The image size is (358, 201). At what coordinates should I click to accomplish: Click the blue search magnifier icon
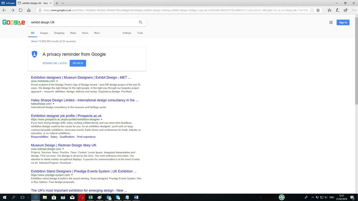point(140,22)
